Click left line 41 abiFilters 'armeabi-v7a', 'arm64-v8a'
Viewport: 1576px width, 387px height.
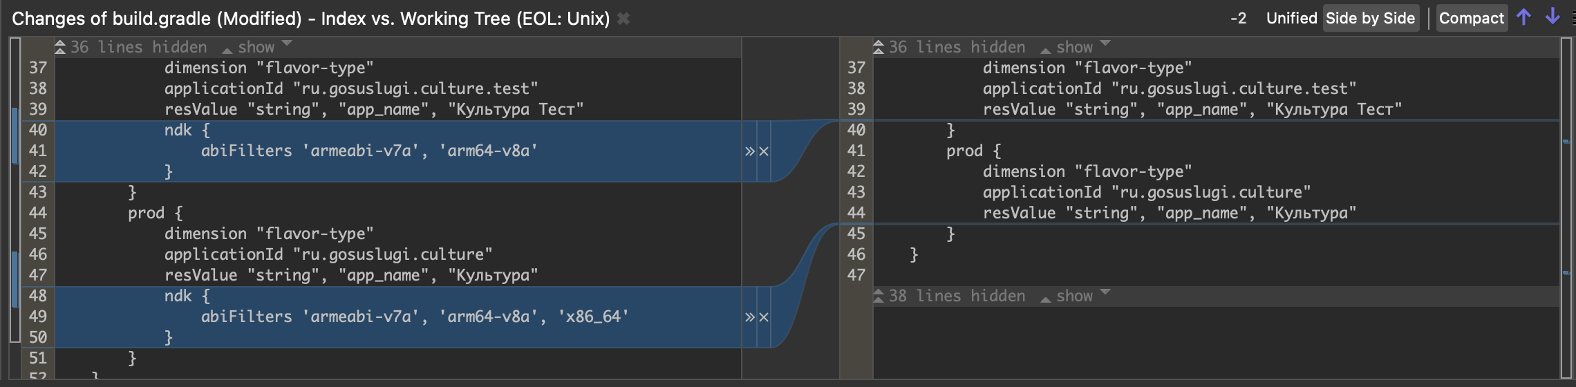tap(369, 151)
